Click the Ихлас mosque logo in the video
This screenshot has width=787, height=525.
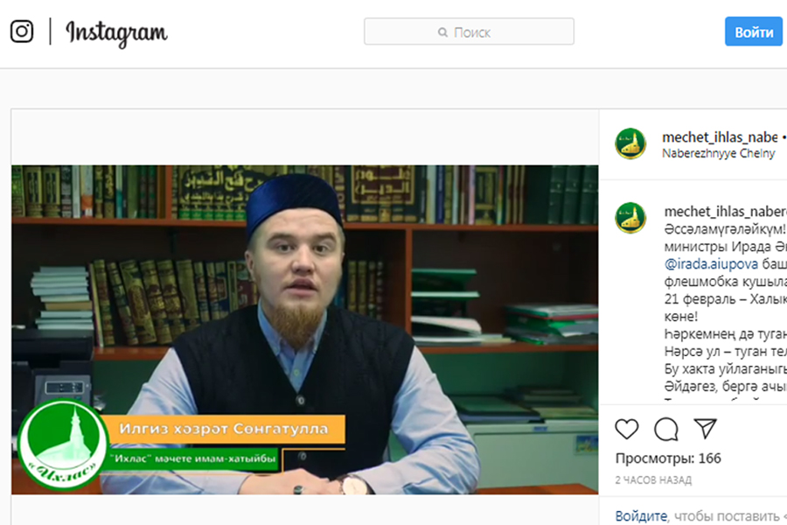pos(63,444)
